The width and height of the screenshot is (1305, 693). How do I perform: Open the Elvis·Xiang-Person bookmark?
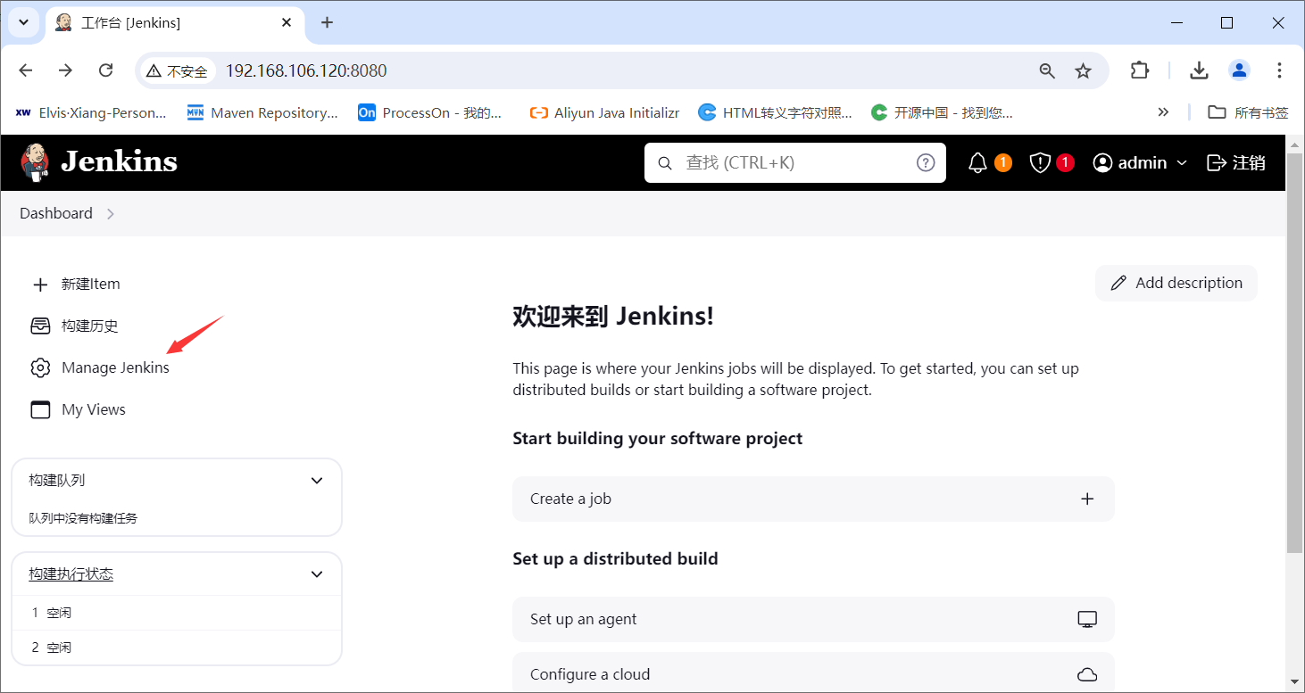(x=92, y=112)
